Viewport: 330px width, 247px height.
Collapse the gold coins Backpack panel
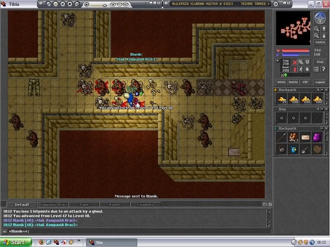(x=323, y=90)
